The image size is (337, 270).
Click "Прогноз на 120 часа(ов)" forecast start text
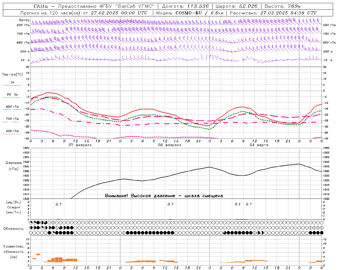coord(51,13)
